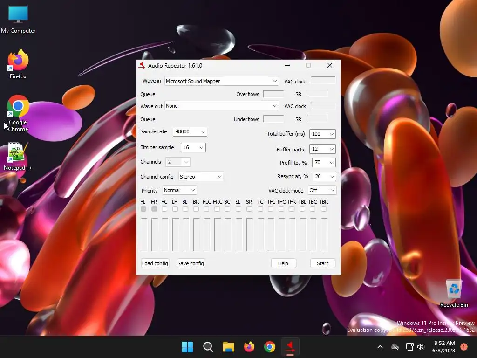Screen dimensions: 477x358
Task: Close the Audio Repeater window
Action: coord(330,65)
